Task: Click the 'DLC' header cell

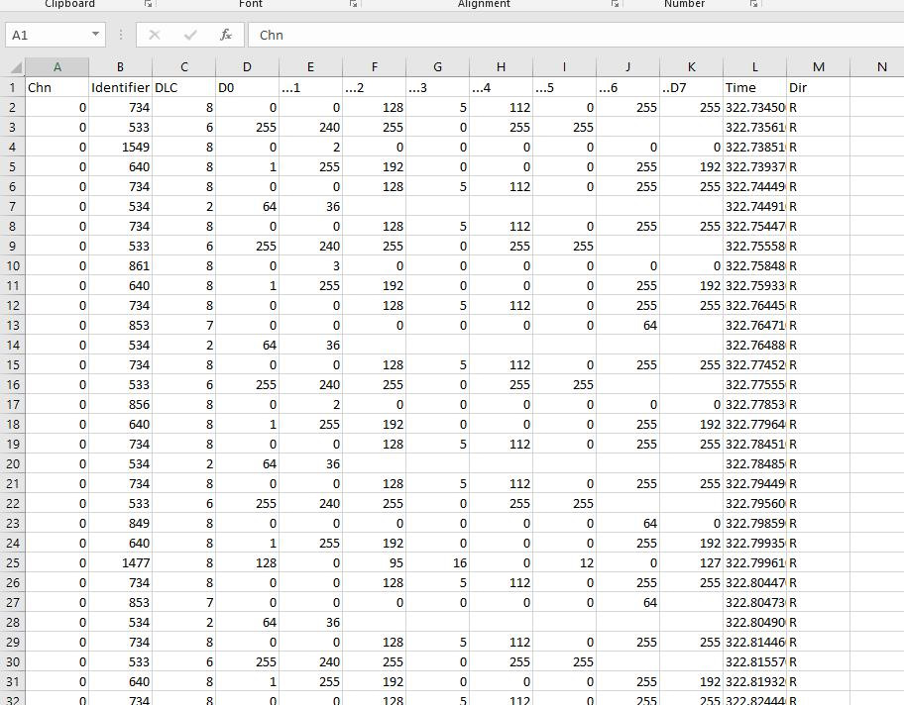Action: (184, 87)
